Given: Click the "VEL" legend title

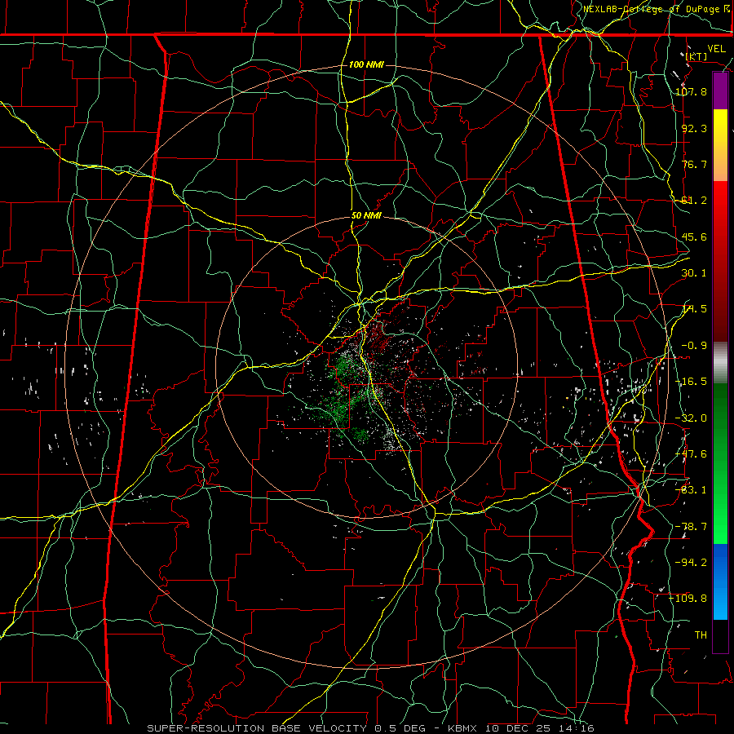Looking at the screenshot, I should pos(716,49).
